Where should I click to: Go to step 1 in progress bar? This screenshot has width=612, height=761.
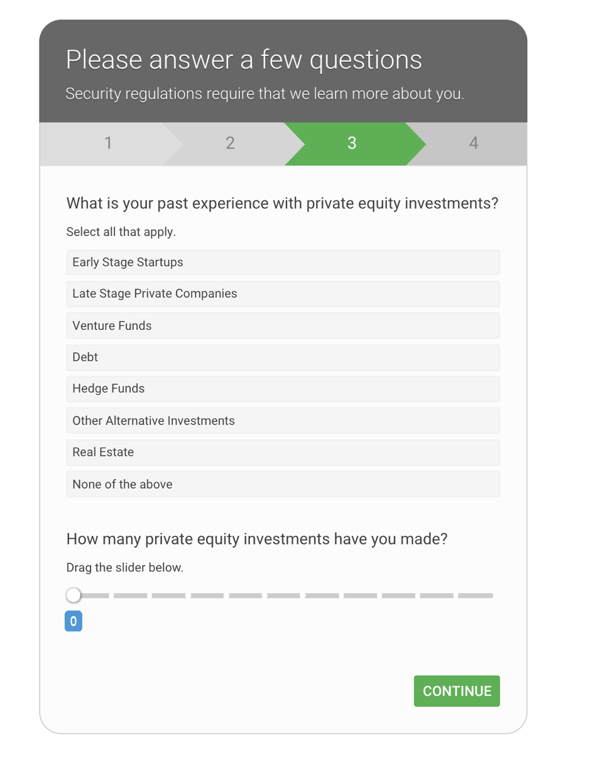click(x=108, y=144)
